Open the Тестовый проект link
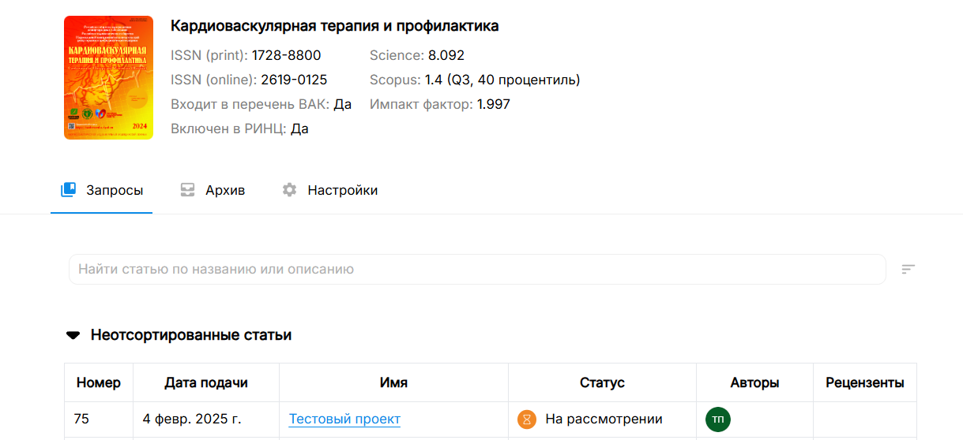The height and width of the screenshot is (440, 963). click(344, 419)
